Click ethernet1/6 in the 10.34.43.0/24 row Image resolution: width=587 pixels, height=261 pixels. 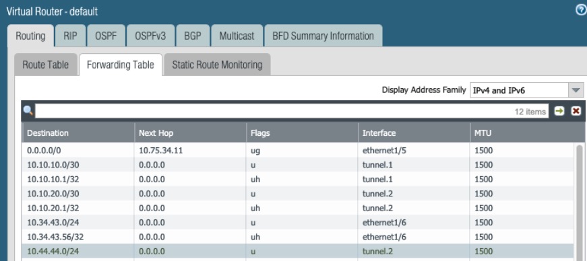[x=384, y=223]
